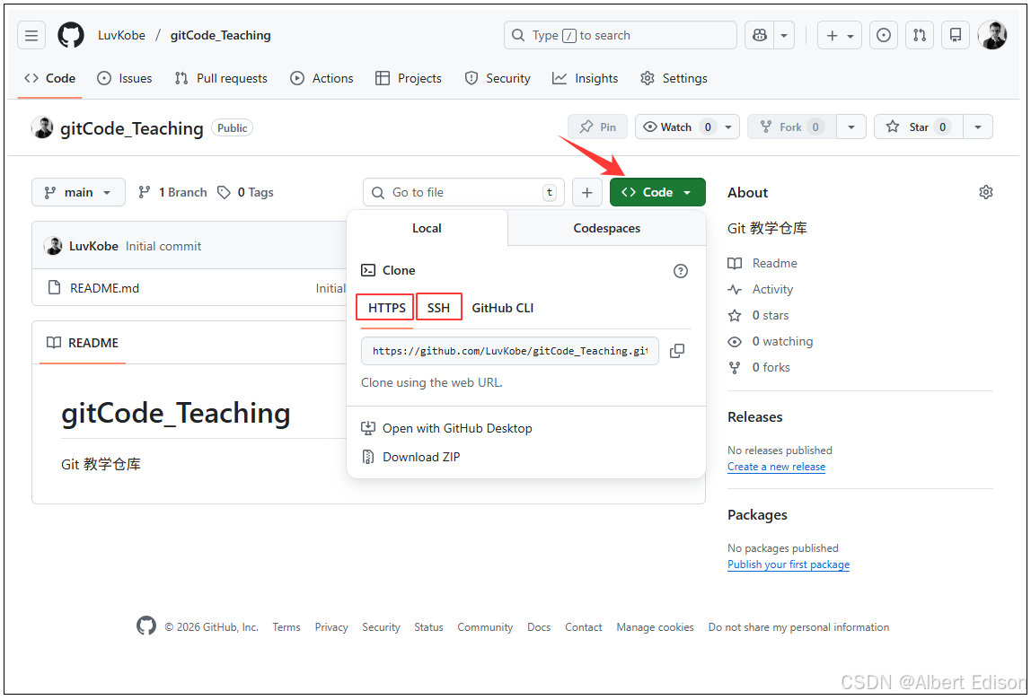Select the Codespaces tab in clone panel
Viewport: 1031px width, 700px height.
click(x=607, y=228)
